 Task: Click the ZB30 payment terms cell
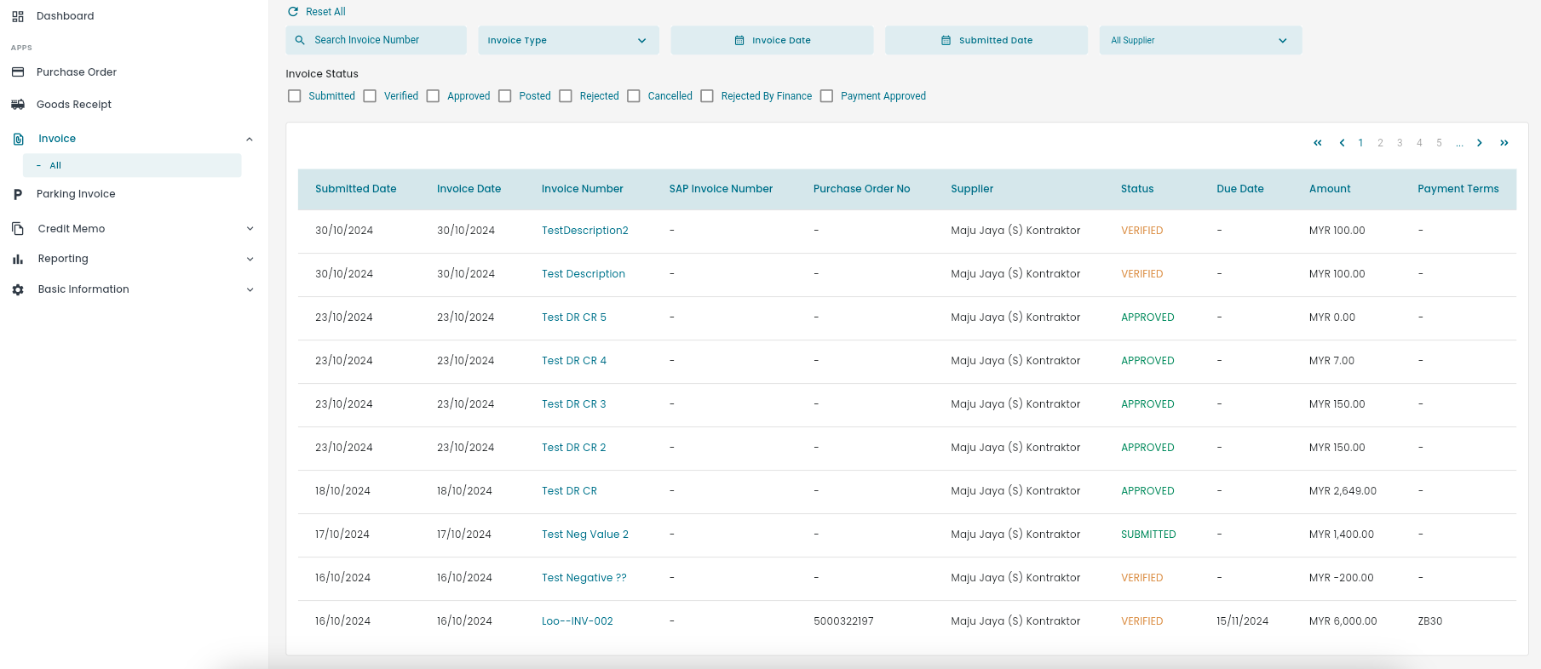click(1430, 621)
